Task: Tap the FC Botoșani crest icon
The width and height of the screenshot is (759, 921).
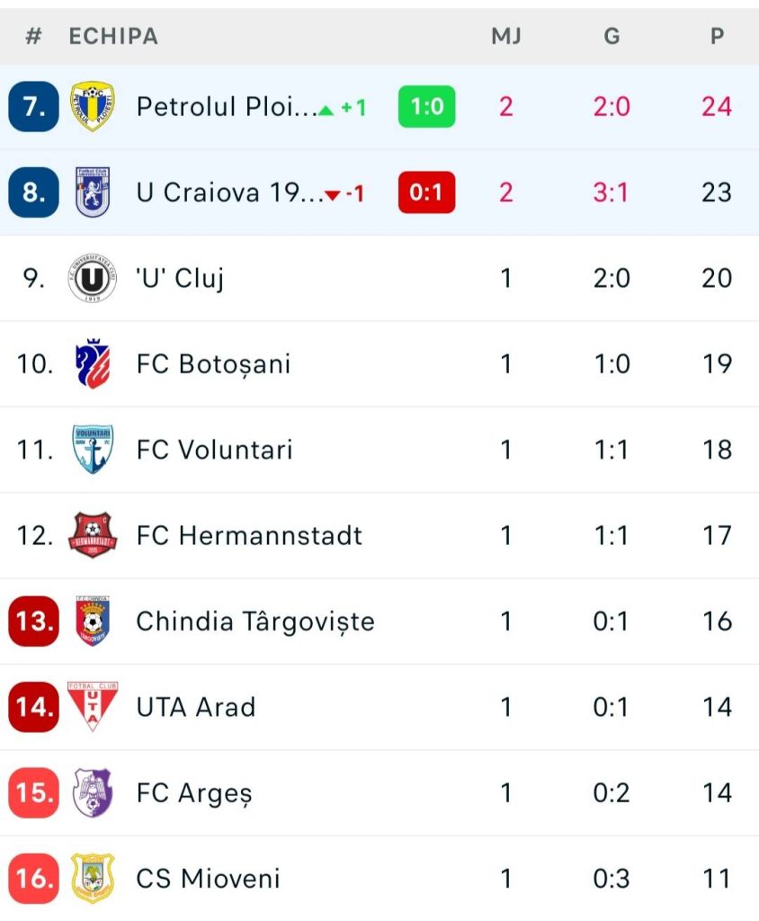Action: pos(93,364)
